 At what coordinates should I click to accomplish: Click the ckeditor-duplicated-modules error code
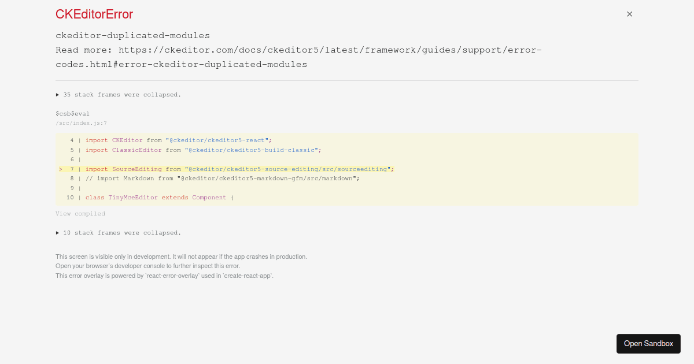tap(132, 35)
